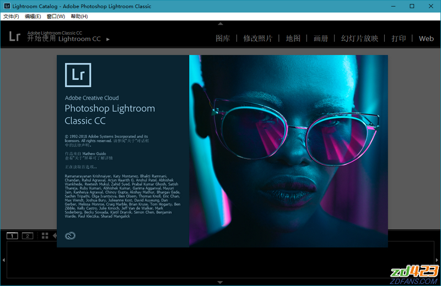441x286 pixels.
Task: Switch to the 画册 module
Action: coord(321,38)
